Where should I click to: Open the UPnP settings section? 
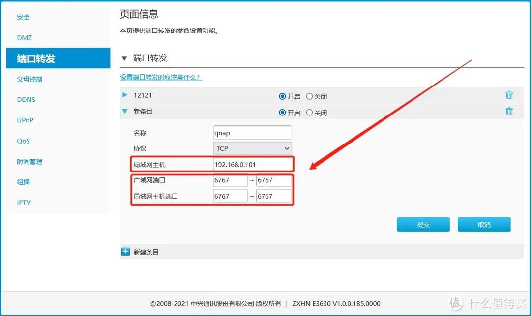pyautogui.click(x=24, y=120)
